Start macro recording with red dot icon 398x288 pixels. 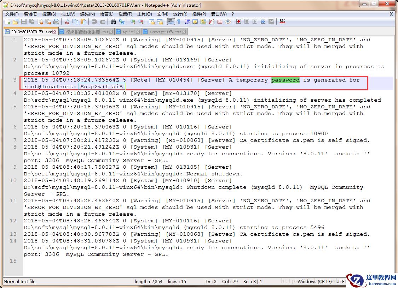[x=239, y=22]
